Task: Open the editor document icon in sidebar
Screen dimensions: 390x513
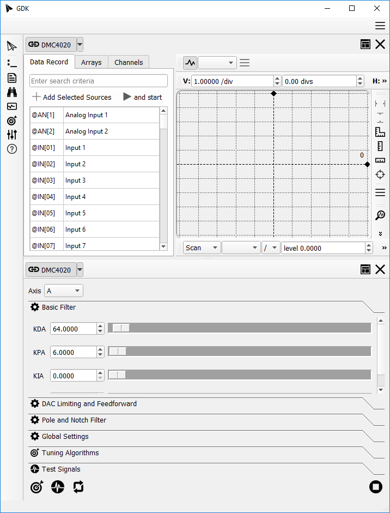Action: pyautogui.click(x=11, y=78)
